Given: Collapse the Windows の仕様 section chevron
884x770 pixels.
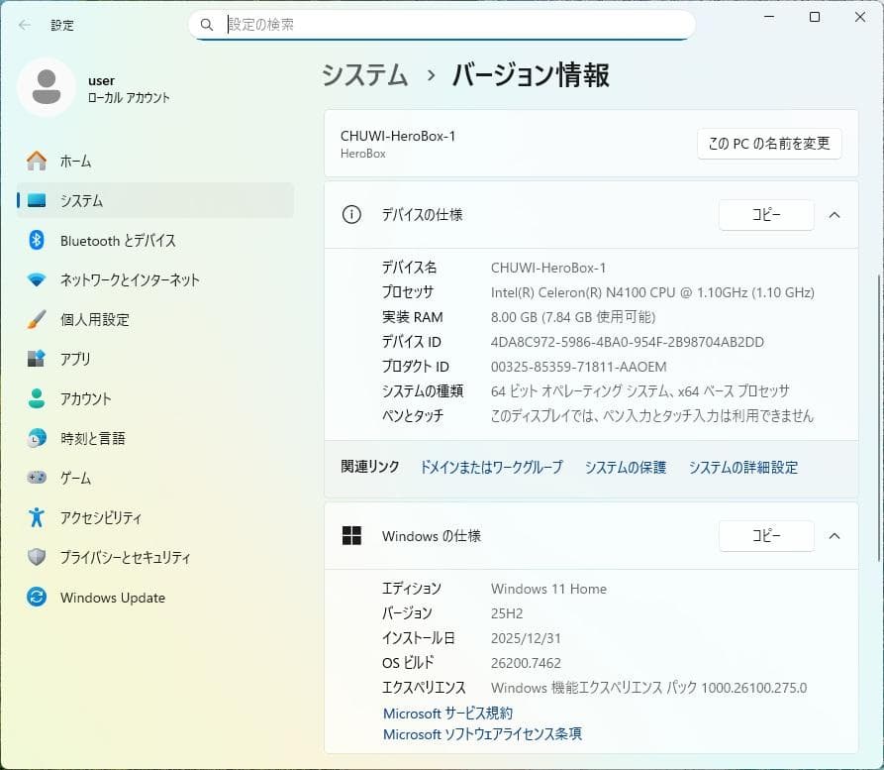Looking at the screenshot, I should click(835, 536).
